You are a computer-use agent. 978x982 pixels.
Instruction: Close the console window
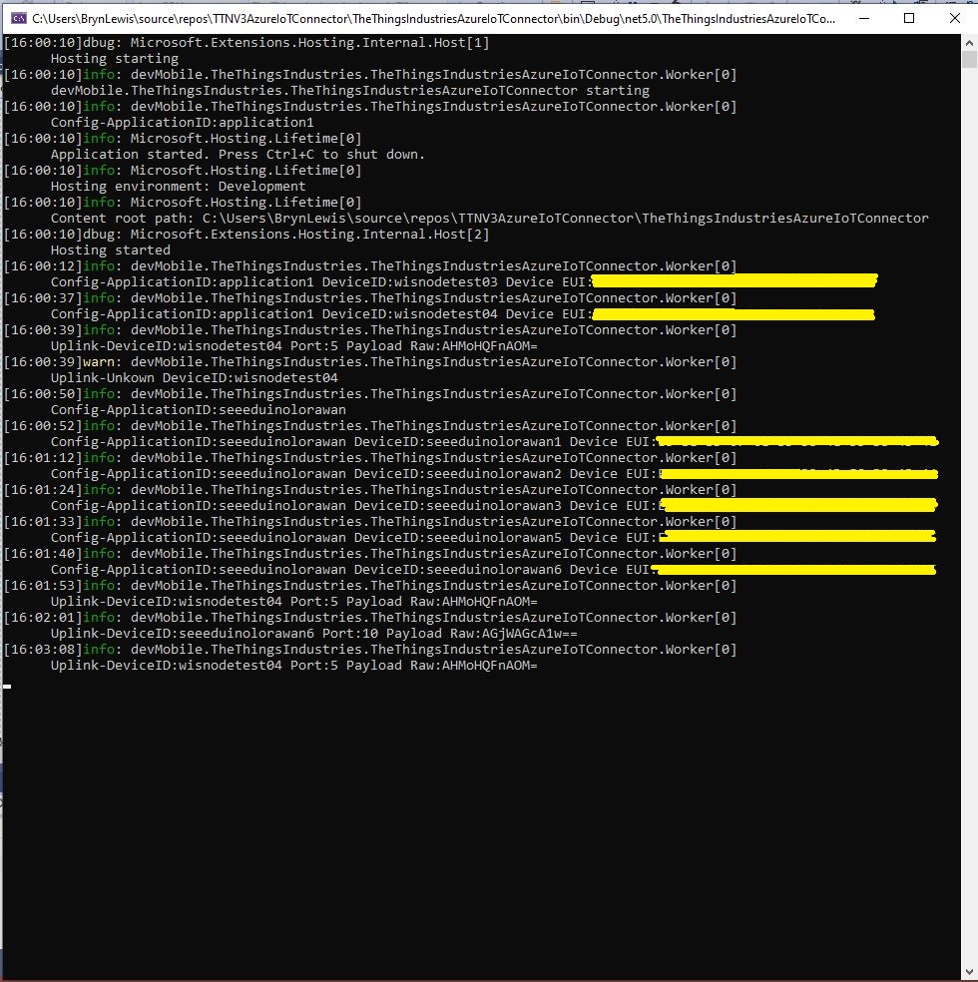[x=954, y=18]
